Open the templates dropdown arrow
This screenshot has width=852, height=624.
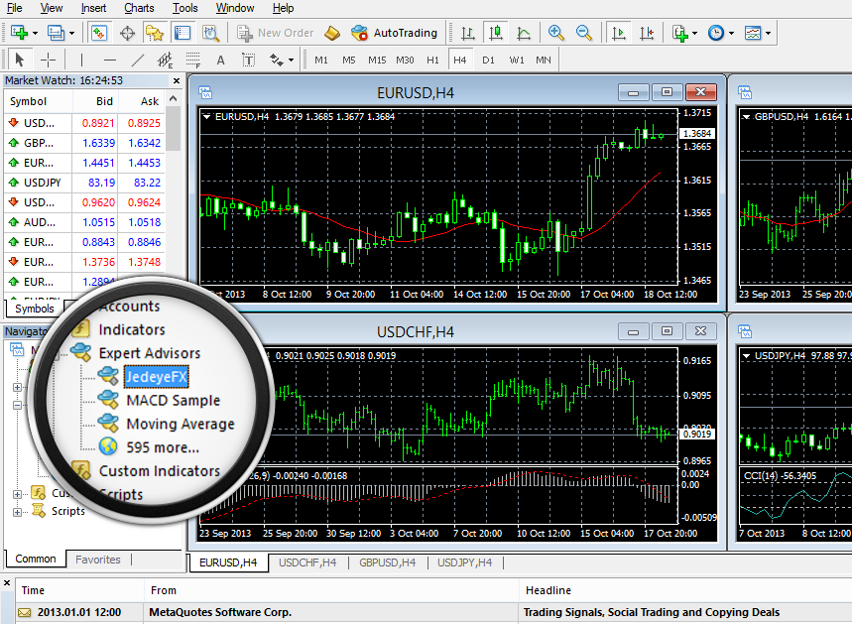tap(769, 32)
